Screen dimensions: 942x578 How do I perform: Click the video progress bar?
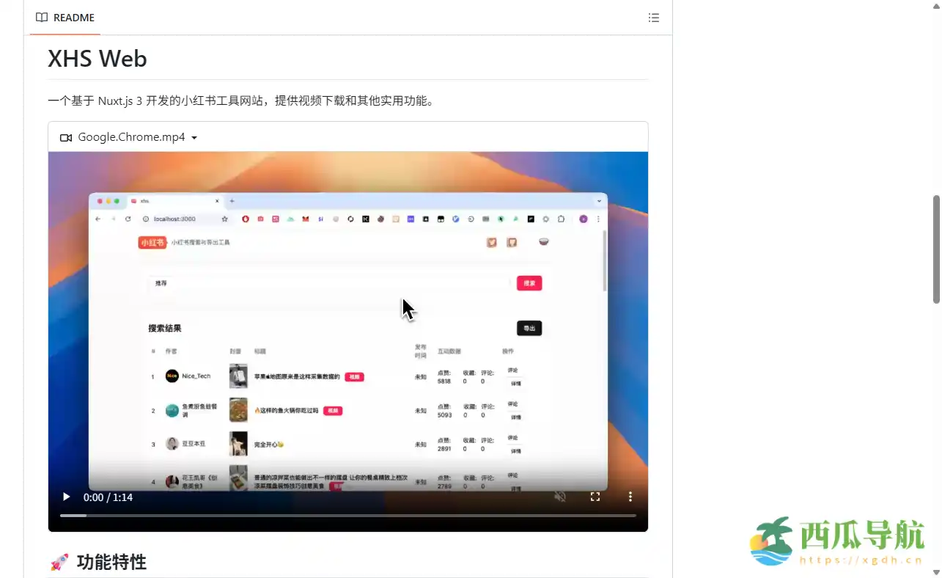pos(347,516)
